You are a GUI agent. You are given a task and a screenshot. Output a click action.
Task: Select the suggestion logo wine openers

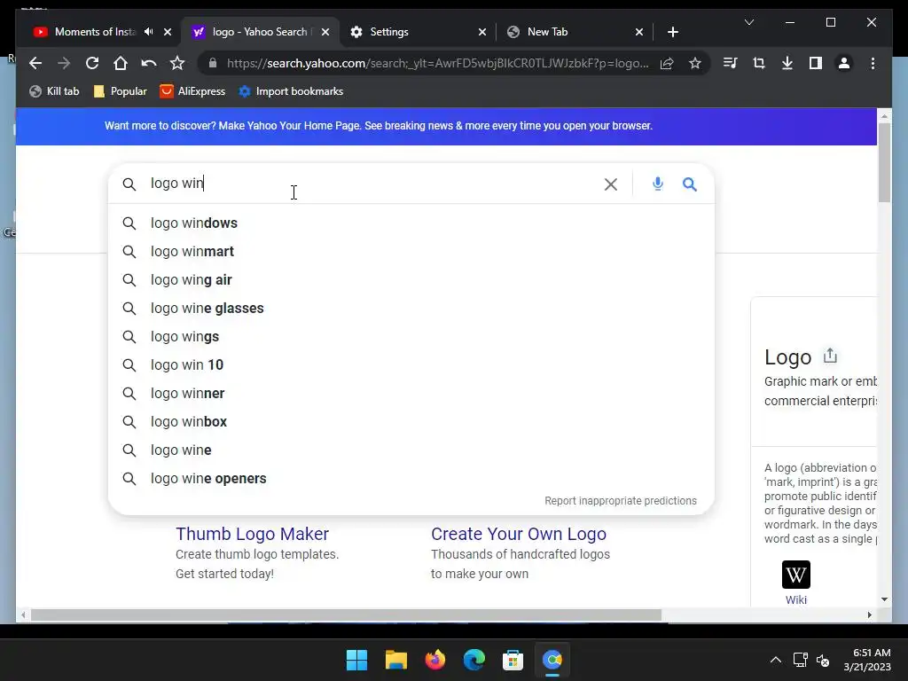(411, 478)
